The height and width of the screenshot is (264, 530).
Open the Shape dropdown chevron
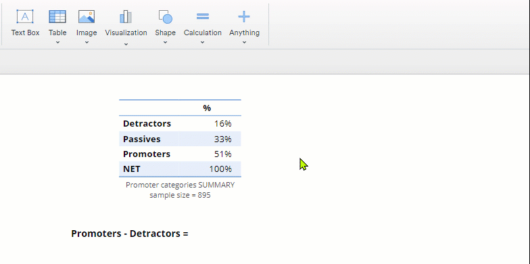click(165, 42)
